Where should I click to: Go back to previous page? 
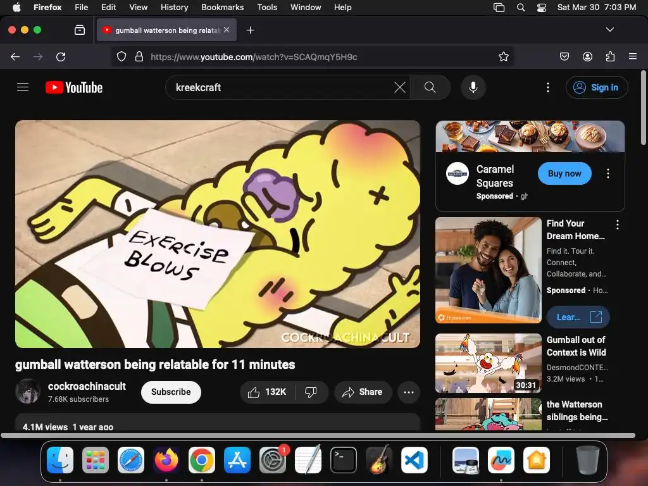point(15,56)
